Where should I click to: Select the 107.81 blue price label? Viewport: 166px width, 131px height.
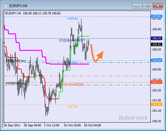click(157, 17)
